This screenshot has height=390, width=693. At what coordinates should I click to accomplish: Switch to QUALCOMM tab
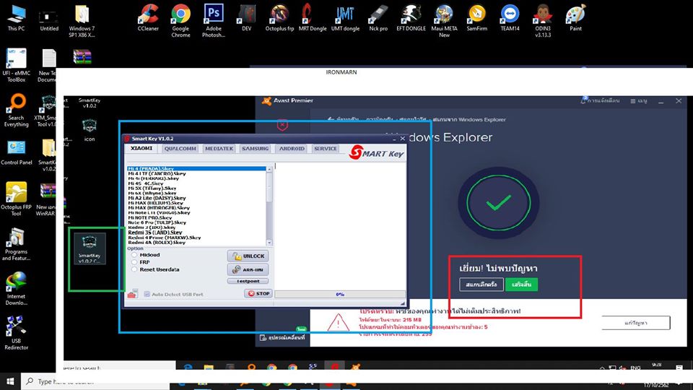click(x=180, y=149)
